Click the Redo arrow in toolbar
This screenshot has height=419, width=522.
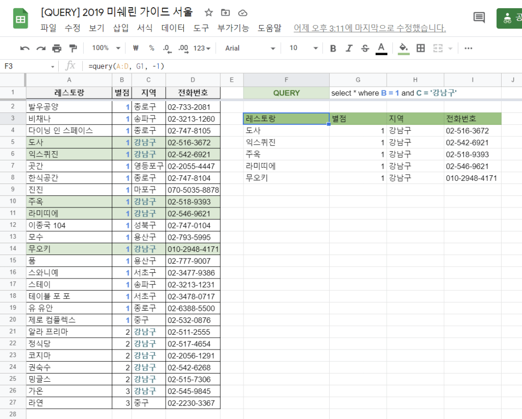(41, 48)
